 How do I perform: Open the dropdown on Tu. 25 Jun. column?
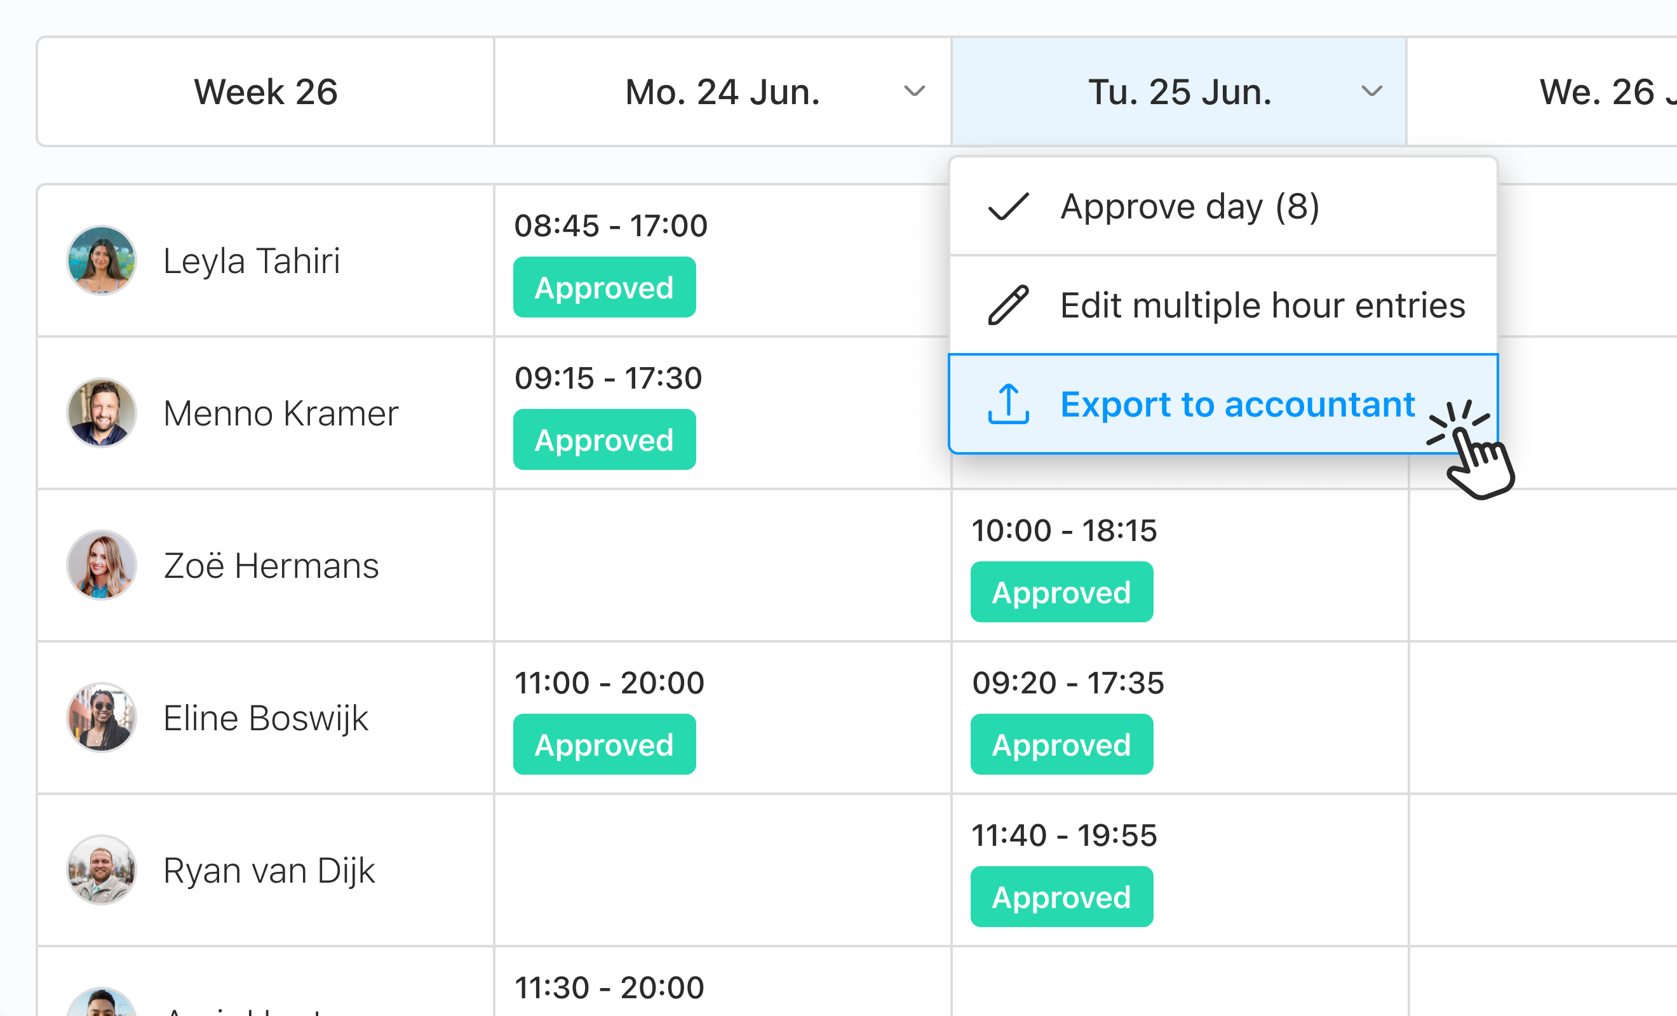(1372, 91)
